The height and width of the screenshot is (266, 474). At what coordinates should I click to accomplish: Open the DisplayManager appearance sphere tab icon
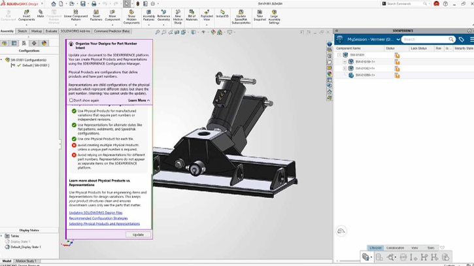click(44, 43)
